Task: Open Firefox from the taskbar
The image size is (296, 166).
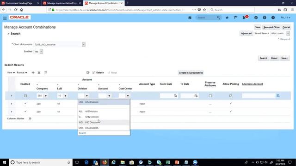Action: [x=105, y=162]
